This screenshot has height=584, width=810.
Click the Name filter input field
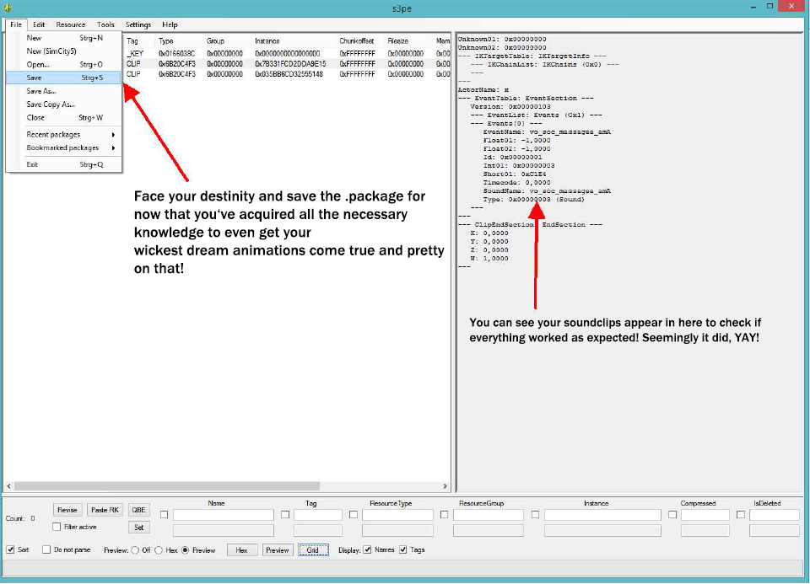(223, 515)
